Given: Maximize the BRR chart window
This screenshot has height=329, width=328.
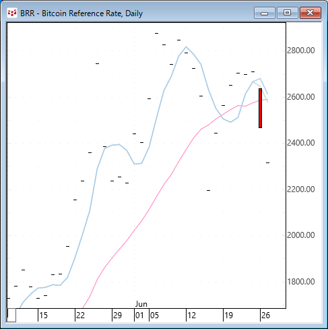Looking at the screenshot, I should coord(288,13).
